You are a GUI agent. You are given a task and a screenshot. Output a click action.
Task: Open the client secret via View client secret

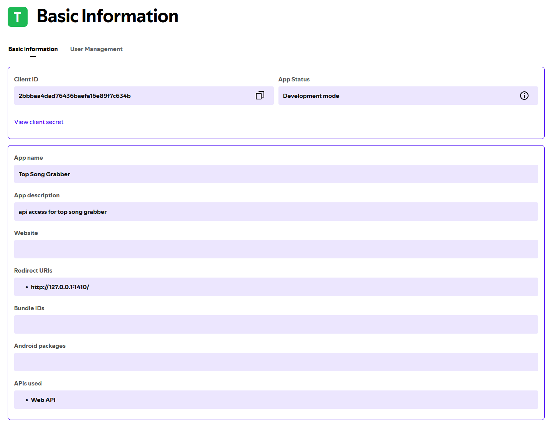pos(38,122)
